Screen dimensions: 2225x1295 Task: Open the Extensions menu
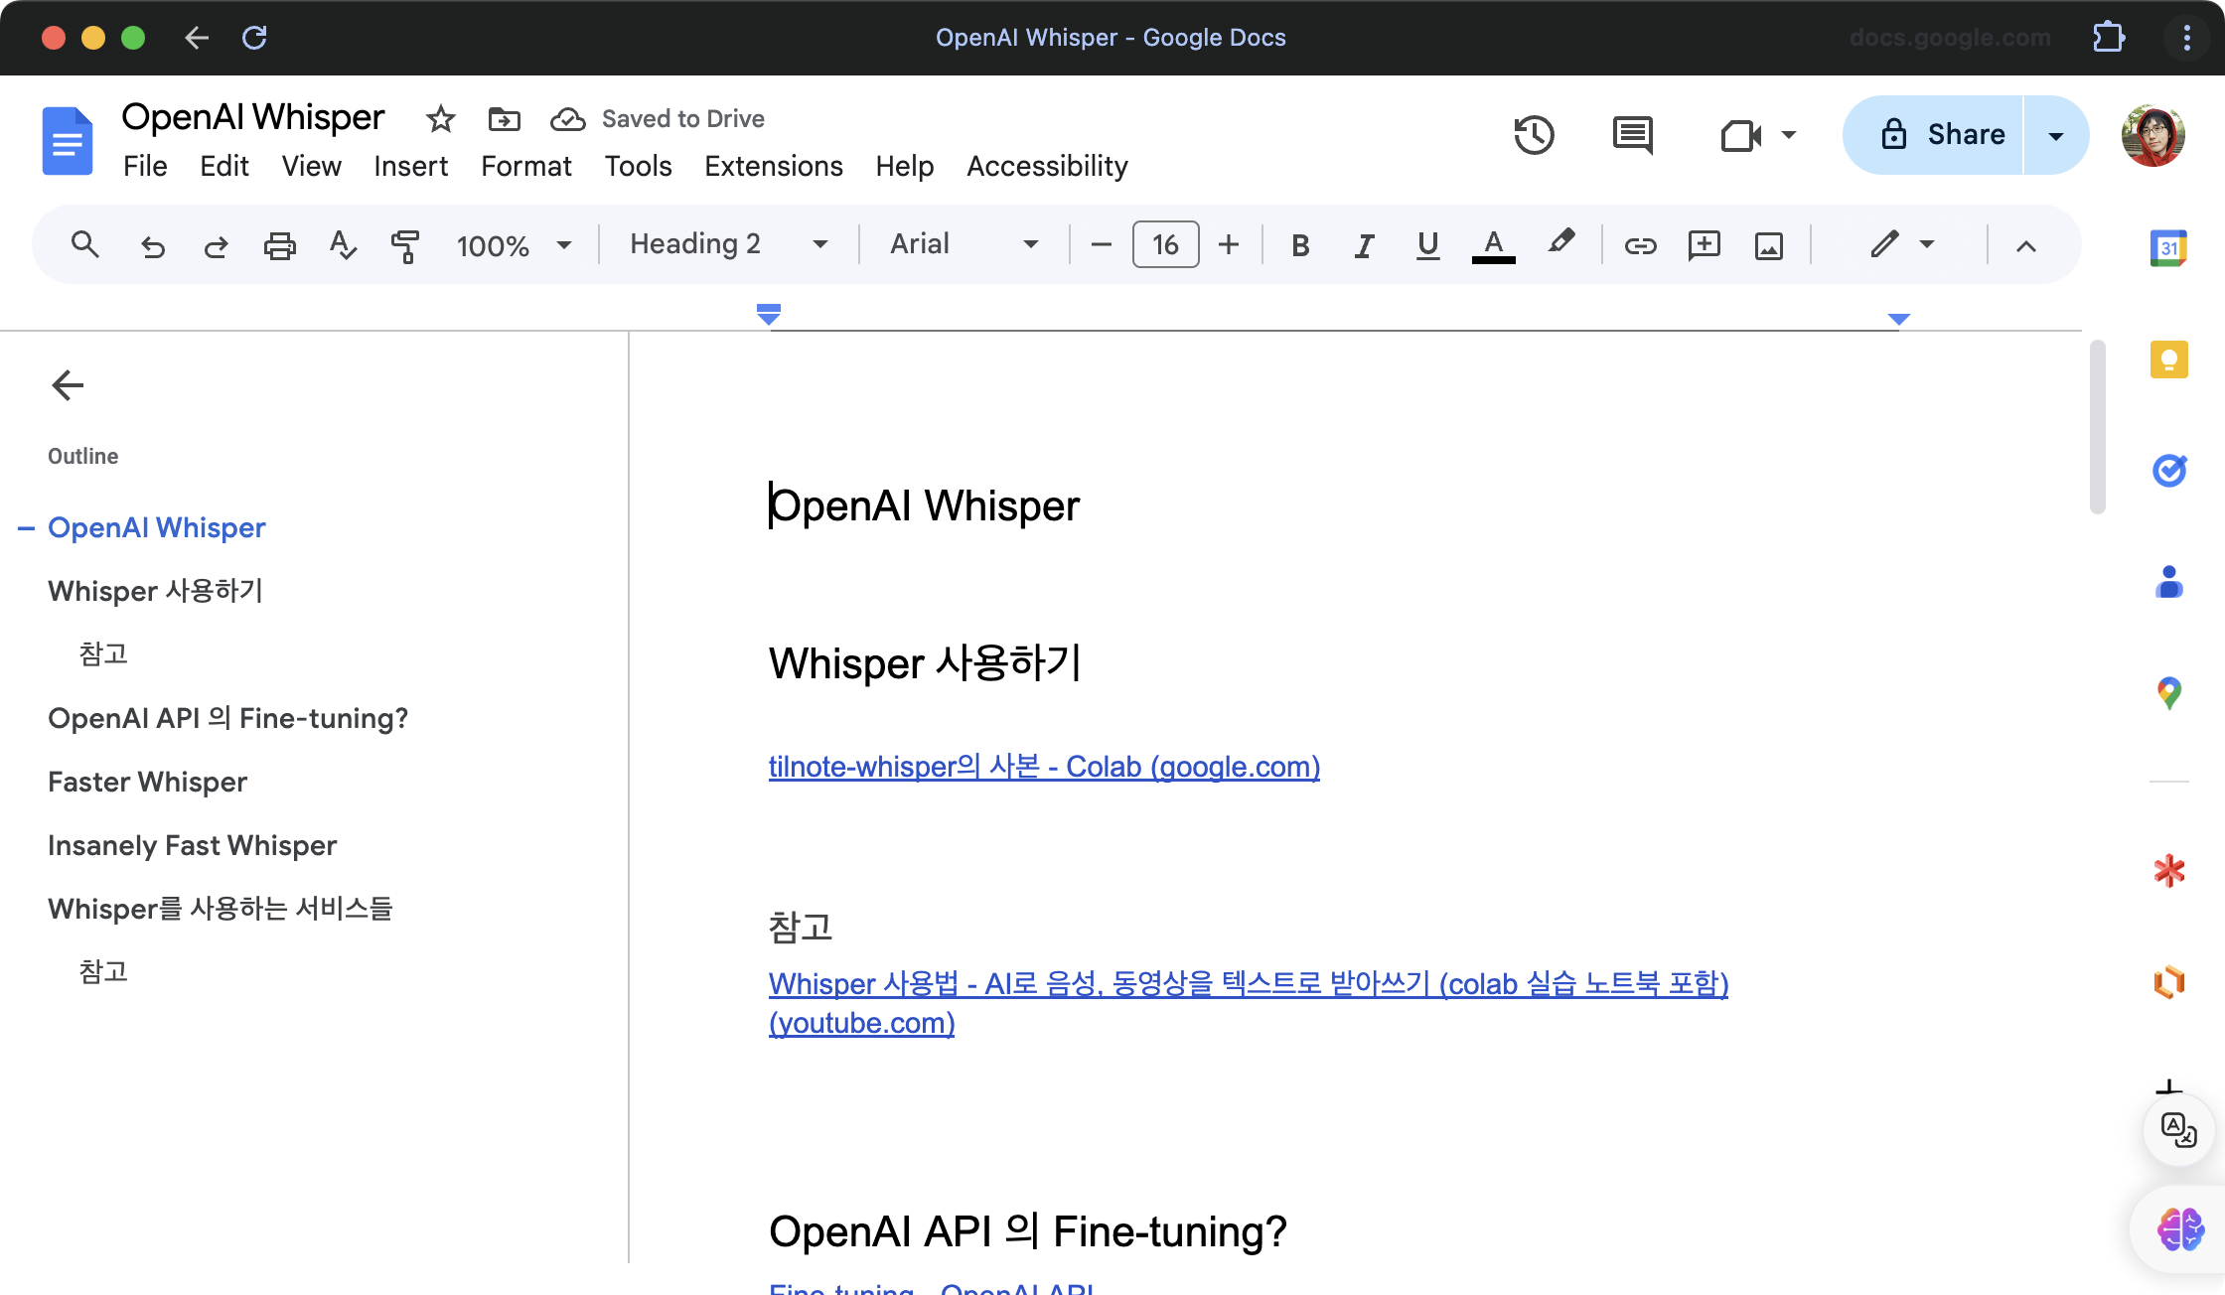tap(773, 166)
